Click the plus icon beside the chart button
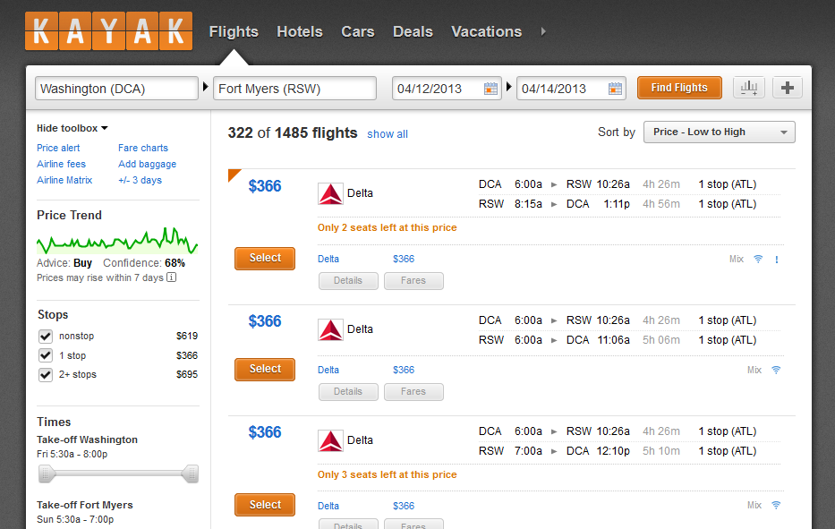 point(788,88)
